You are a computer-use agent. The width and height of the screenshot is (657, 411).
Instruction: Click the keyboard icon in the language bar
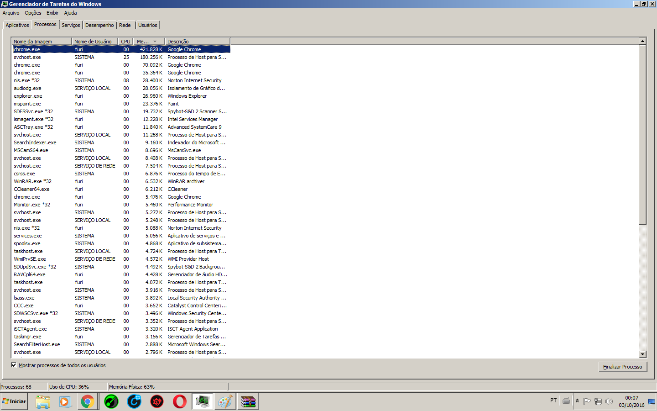(x=566, y=401)
